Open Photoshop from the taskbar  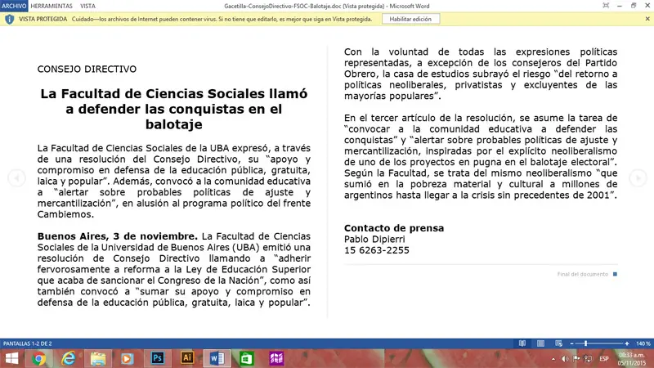tap(158, 358)
